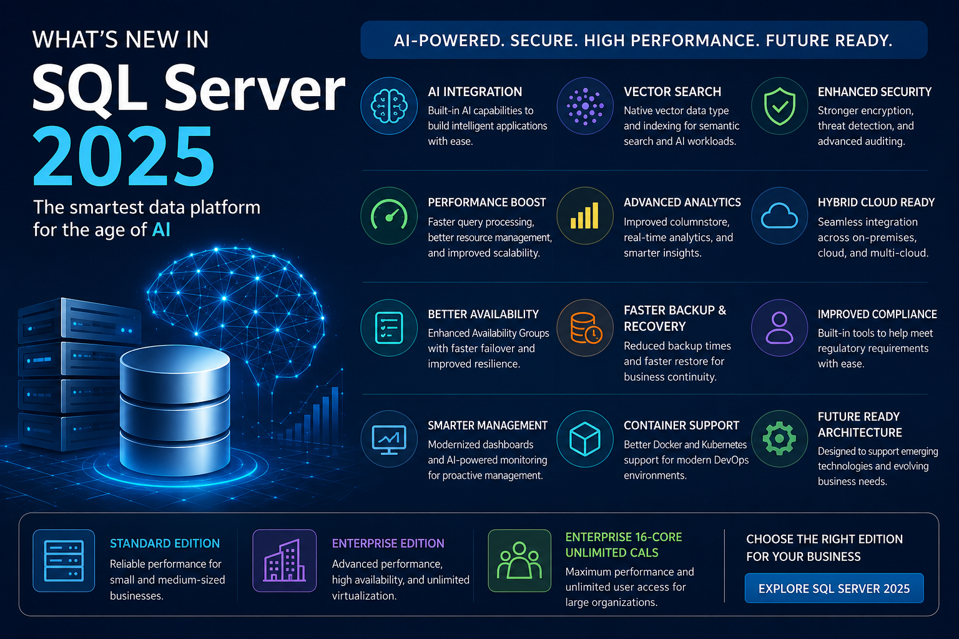
Task: Click the SMARTER MANAGEMENT heading
Action: 488,425
